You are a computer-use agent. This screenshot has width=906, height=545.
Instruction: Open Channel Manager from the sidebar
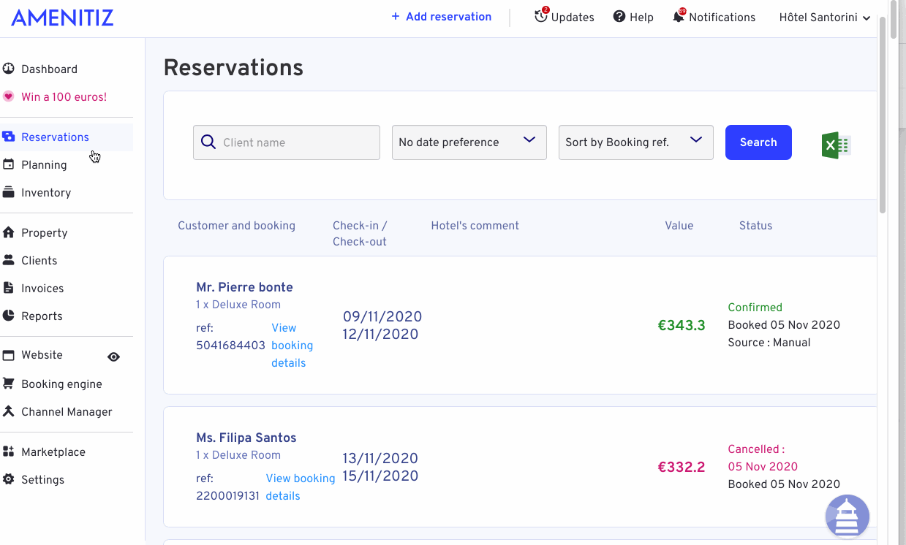(67, 412)
